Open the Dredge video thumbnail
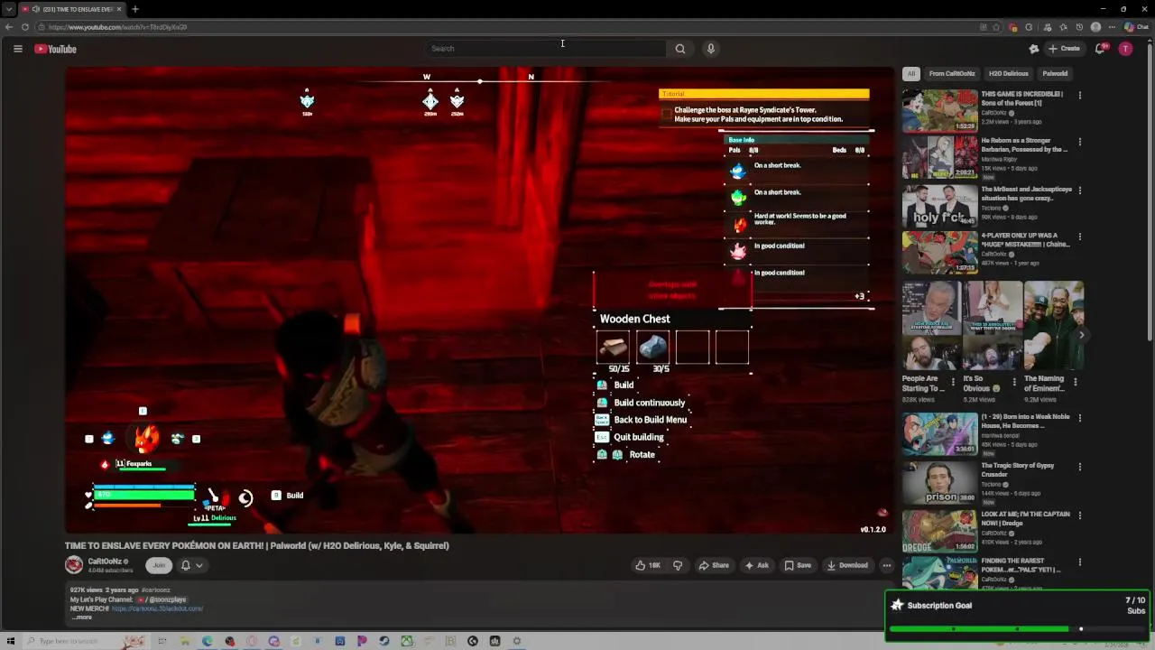The width and height of the screenshot is (1155, 650). point(939,531)
